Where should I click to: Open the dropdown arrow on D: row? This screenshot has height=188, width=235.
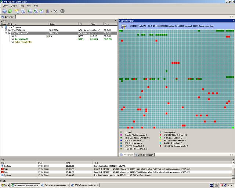47,36
